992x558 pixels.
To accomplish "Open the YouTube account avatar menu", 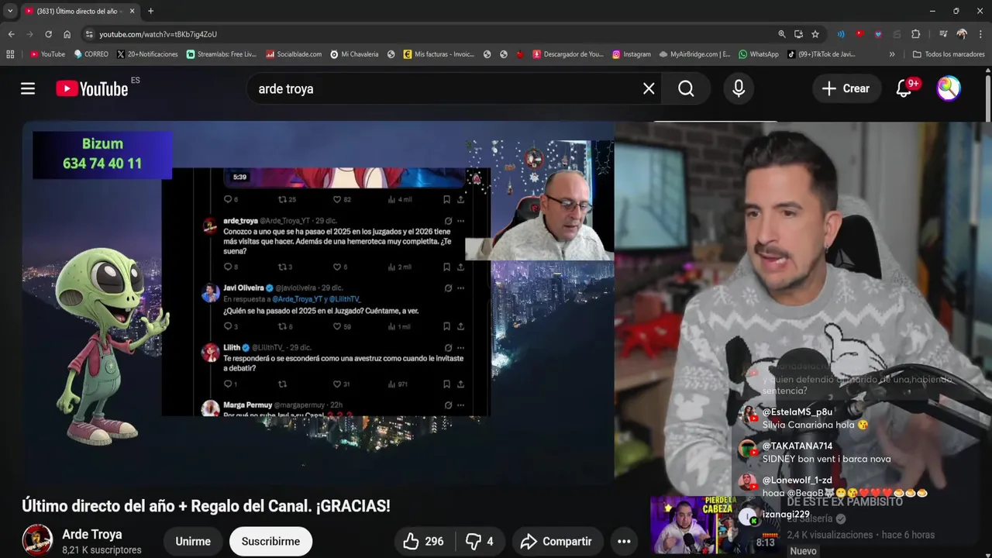I will tap(949, 88).
